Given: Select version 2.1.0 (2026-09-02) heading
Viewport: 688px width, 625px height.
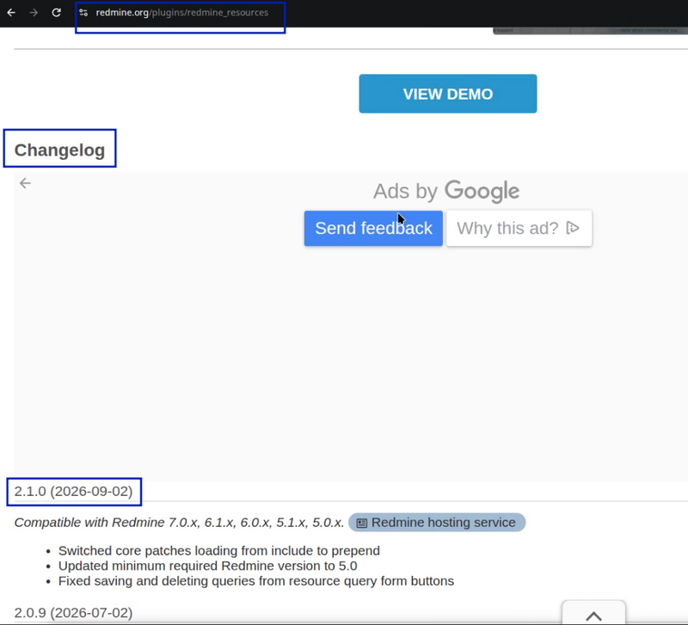Looking at the screenshot, I should 73,491.
